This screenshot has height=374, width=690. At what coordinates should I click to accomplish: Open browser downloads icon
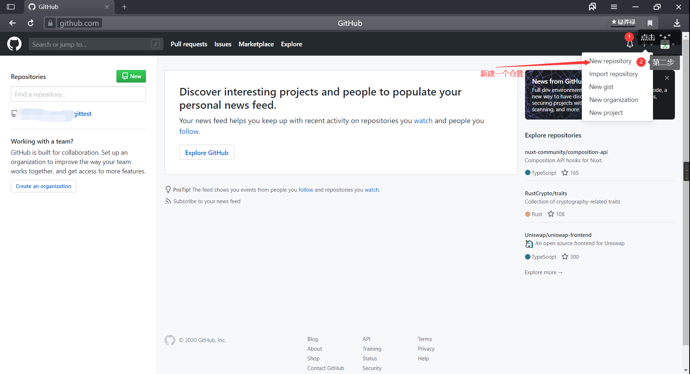(x=677, y=23)
